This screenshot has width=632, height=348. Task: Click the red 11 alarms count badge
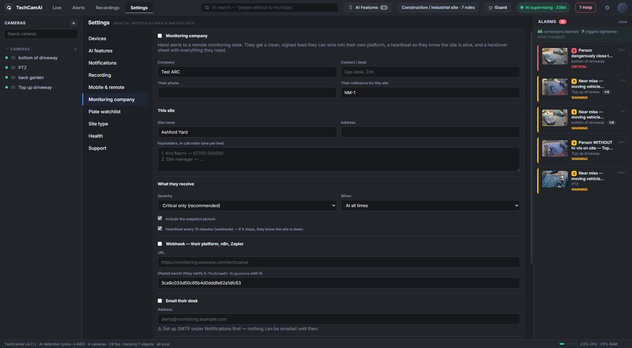[562, 22]
